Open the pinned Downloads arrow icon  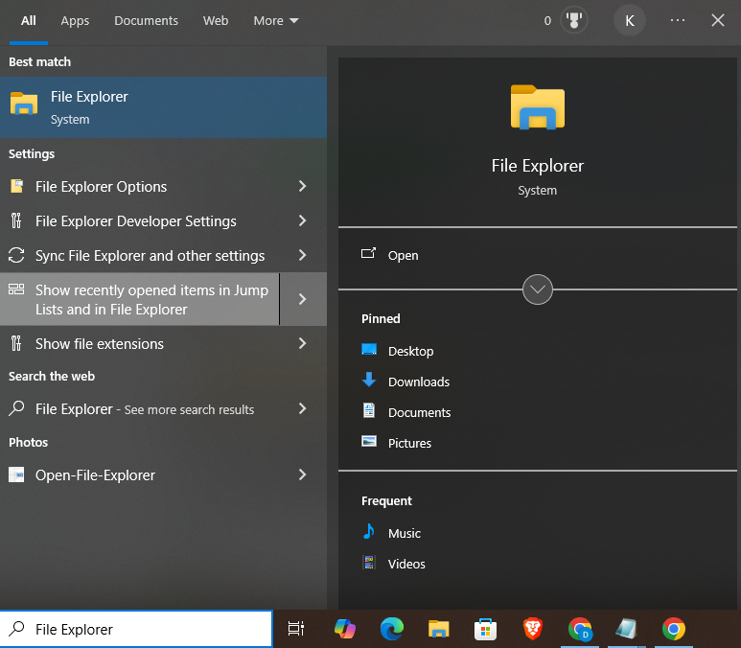[x=369, y=380]
